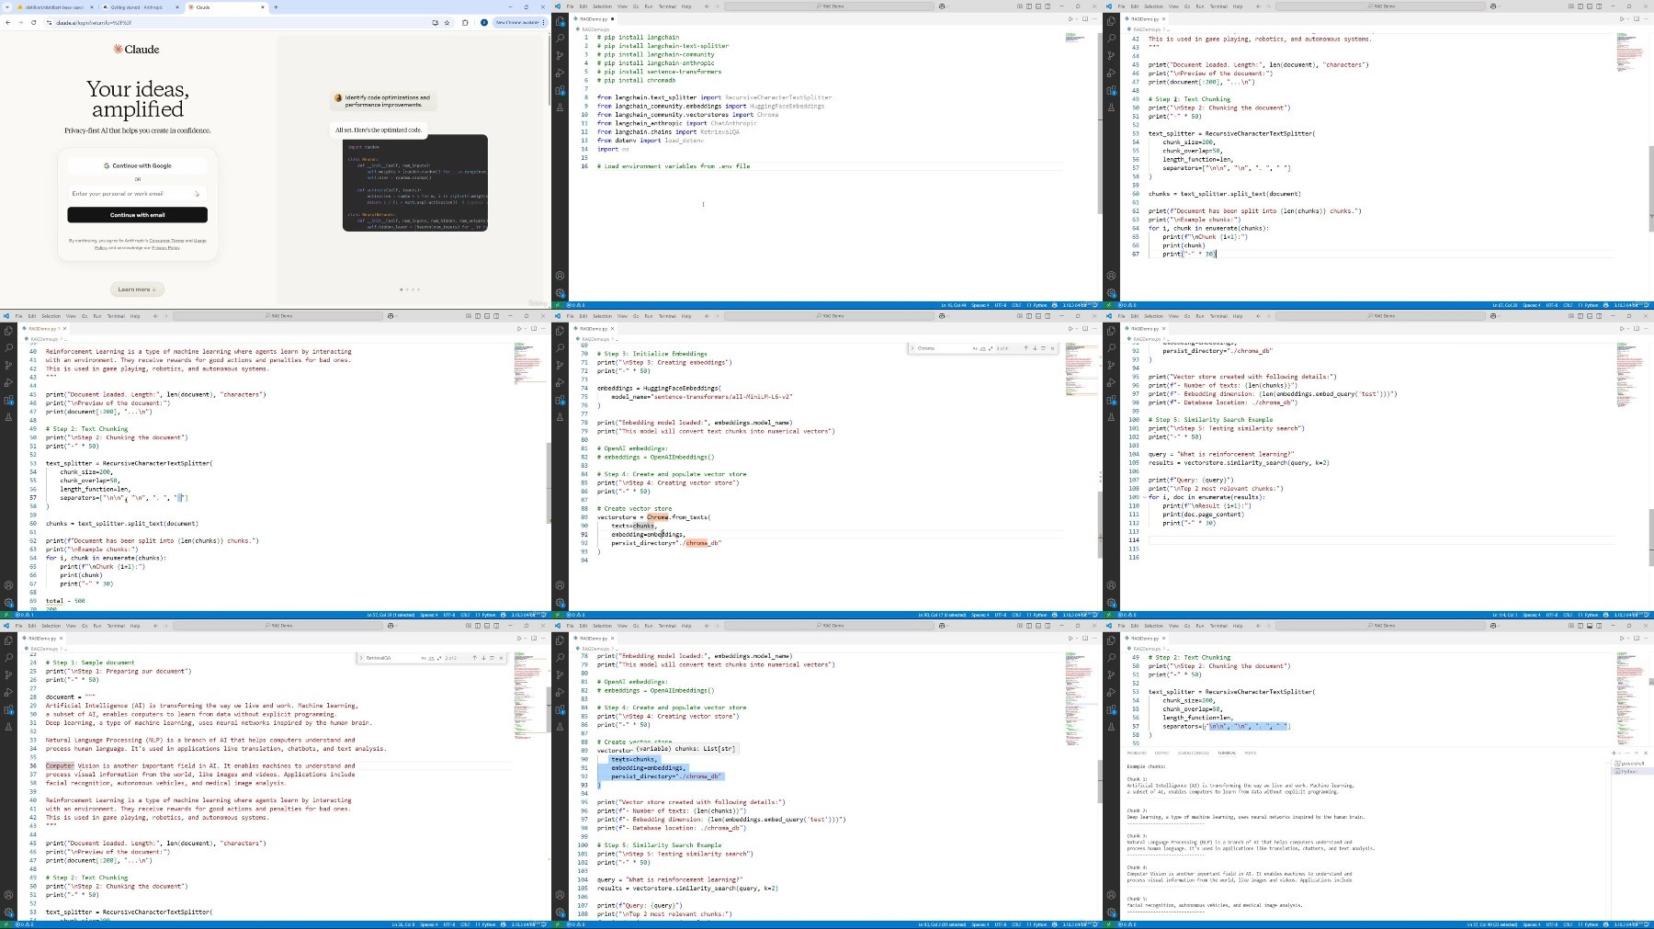Viewport: 1654px width, 929px height.
Task: Run Python file in pip-install code window
Action: point(1071,18)
